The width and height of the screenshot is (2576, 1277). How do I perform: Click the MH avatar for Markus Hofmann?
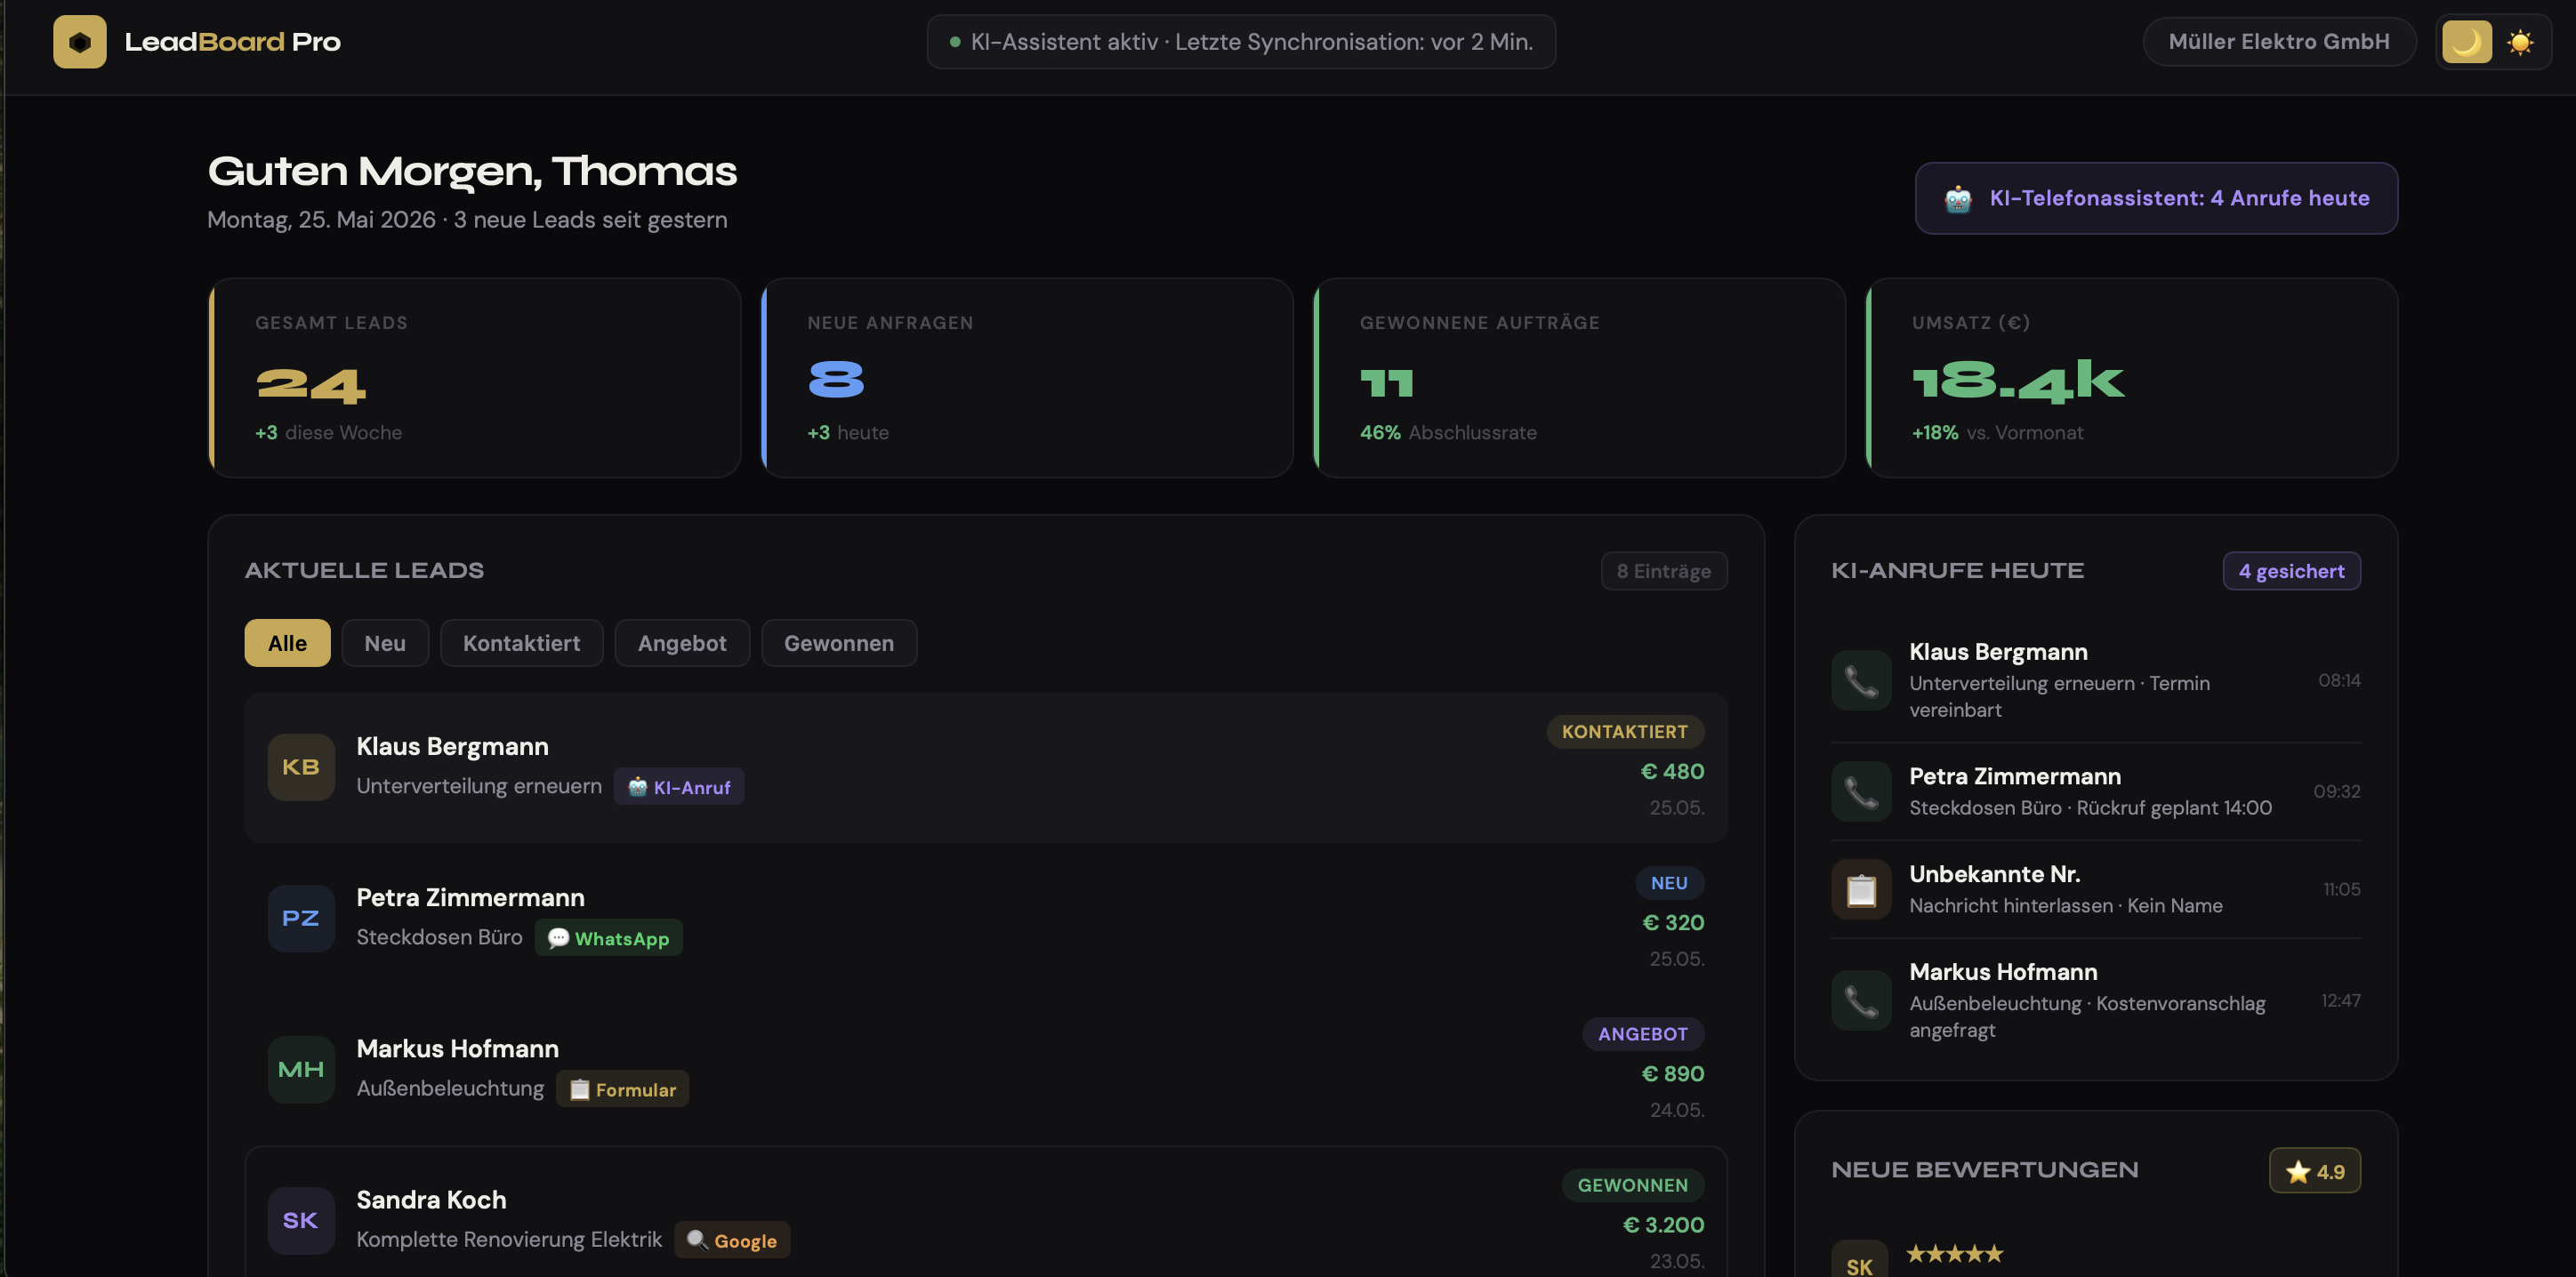pos(301,1069)
